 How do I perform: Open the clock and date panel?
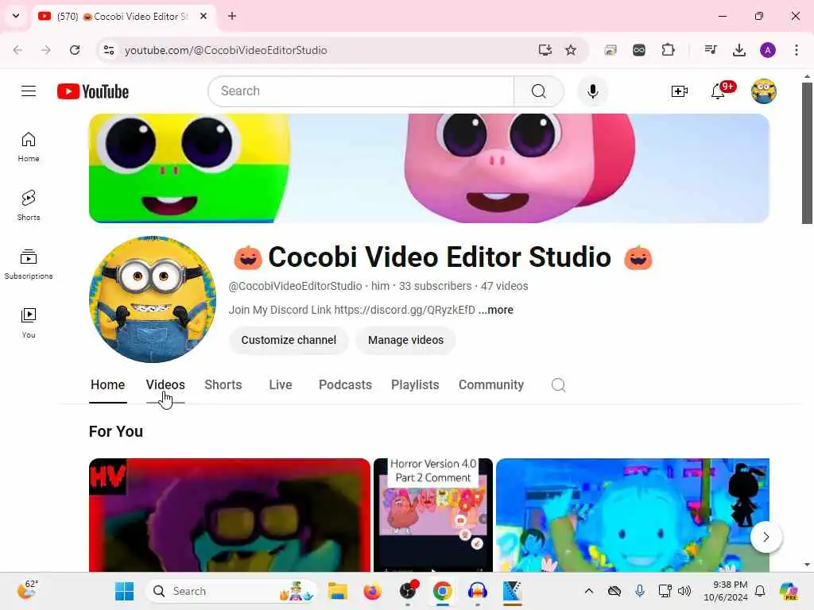coord(726,591)
